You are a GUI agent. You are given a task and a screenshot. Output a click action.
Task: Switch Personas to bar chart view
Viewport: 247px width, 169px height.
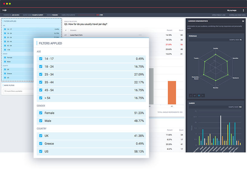pos(190,95)
